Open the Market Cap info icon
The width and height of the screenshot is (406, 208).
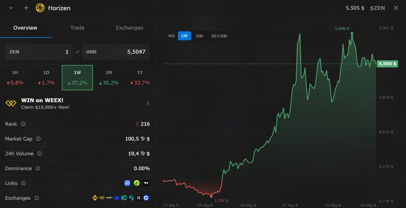pyautogui.click(x=38, y=139)
